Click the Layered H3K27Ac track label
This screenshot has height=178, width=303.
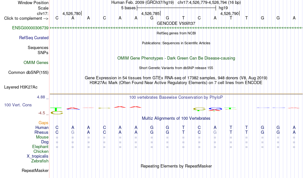[21, 87]
